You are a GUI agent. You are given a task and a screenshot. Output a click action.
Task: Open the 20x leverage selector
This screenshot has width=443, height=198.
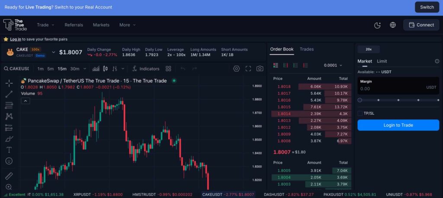coord(369,49)
